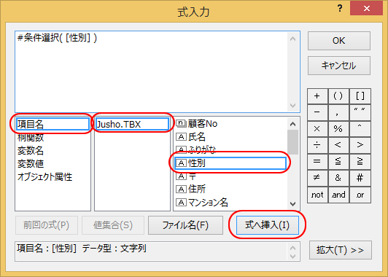Screen dimensions: 388x277
Task: Select the 顧客No field item
Action: (x=230, y=123)
